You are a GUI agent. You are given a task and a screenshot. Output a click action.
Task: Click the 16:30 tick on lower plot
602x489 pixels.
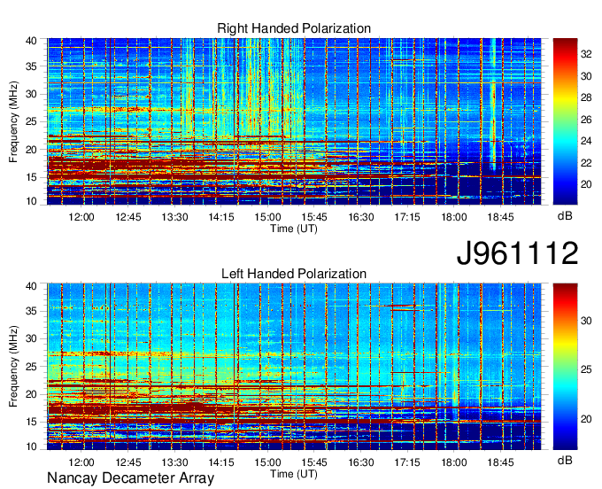tap(361, 462)
